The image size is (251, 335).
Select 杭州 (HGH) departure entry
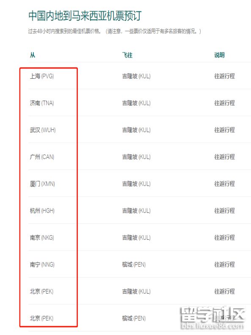pyautogui.click(x=42, y=211)
